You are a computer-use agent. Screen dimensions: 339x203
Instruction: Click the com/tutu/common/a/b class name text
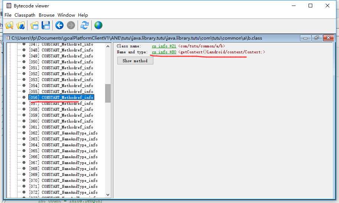(x=202, y=46)
